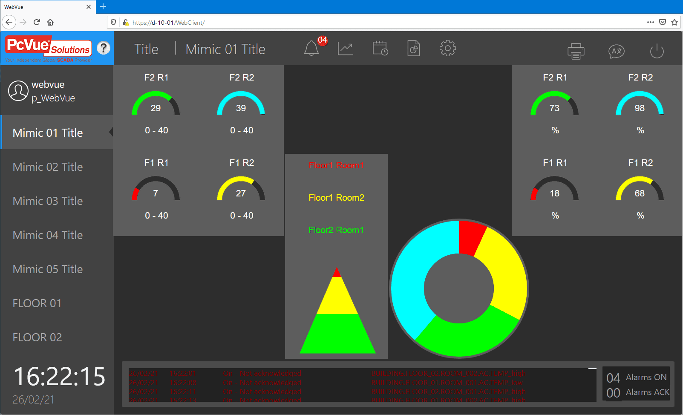Click the 04 Alarms ON counter
This screenshot has width=683, height=415.
coord(637,378)
